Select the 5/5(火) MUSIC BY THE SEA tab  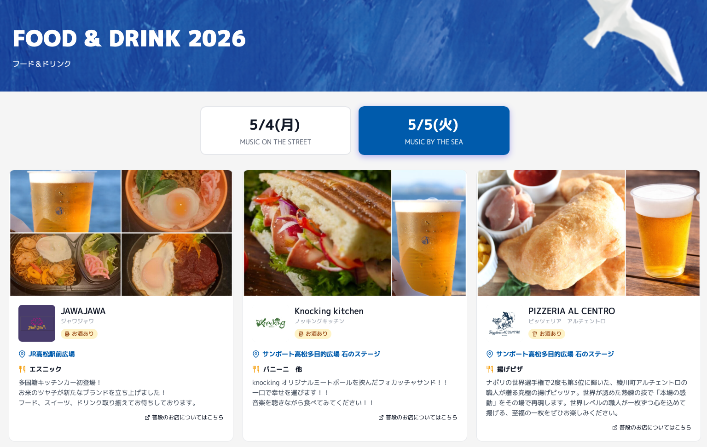pos(434,131)
